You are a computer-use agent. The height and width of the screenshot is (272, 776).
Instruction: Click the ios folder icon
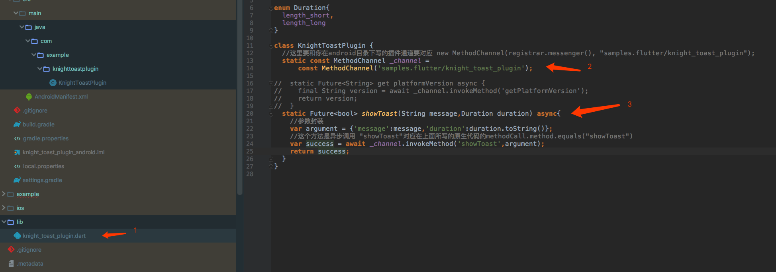coord(11,208)
